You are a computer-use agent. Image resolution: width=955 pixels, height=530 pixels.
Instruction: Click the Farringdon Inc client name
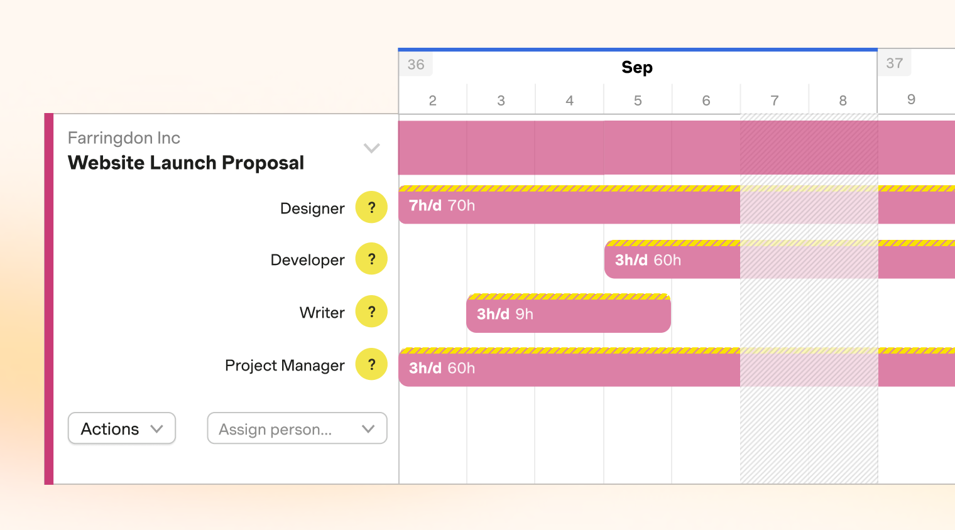[124, 138]
